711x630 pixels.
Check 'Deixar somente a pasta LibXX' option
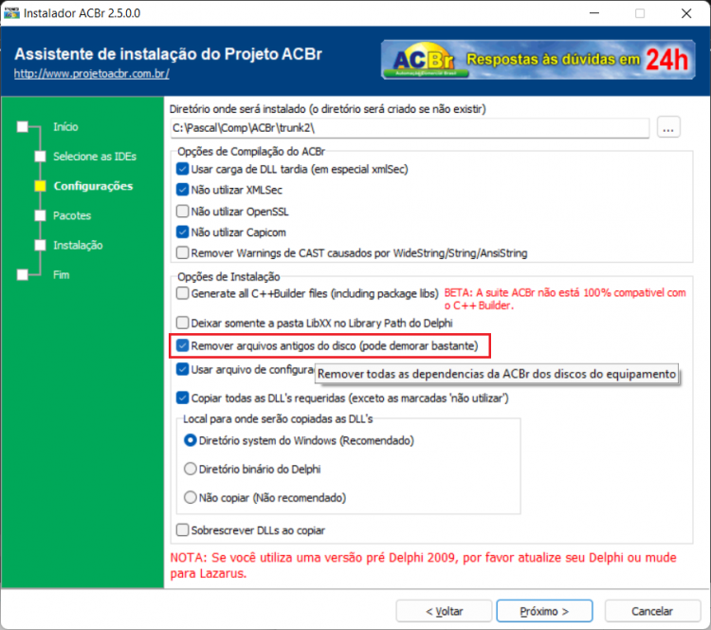pyautogui.click(x=182, y=323)
